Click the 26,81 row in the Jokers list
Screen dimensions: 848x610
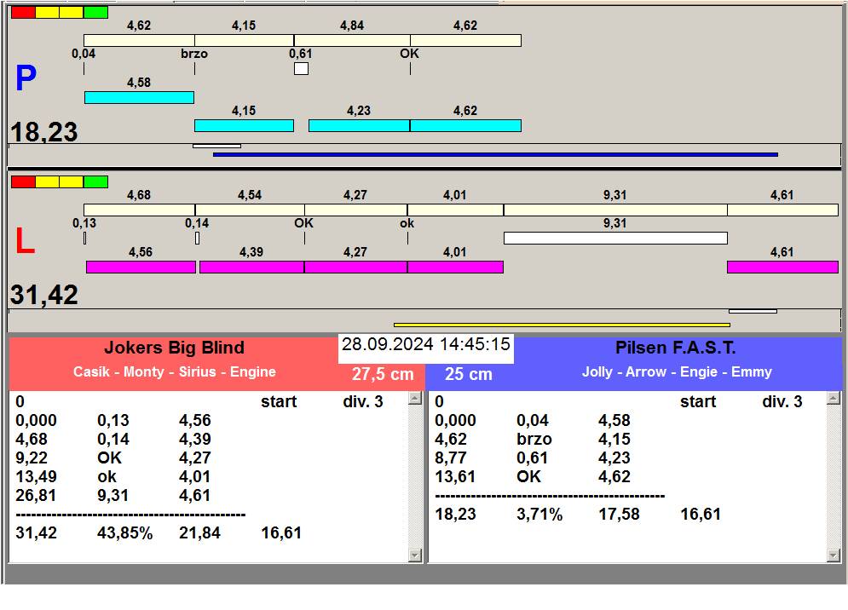click(113, 495)
